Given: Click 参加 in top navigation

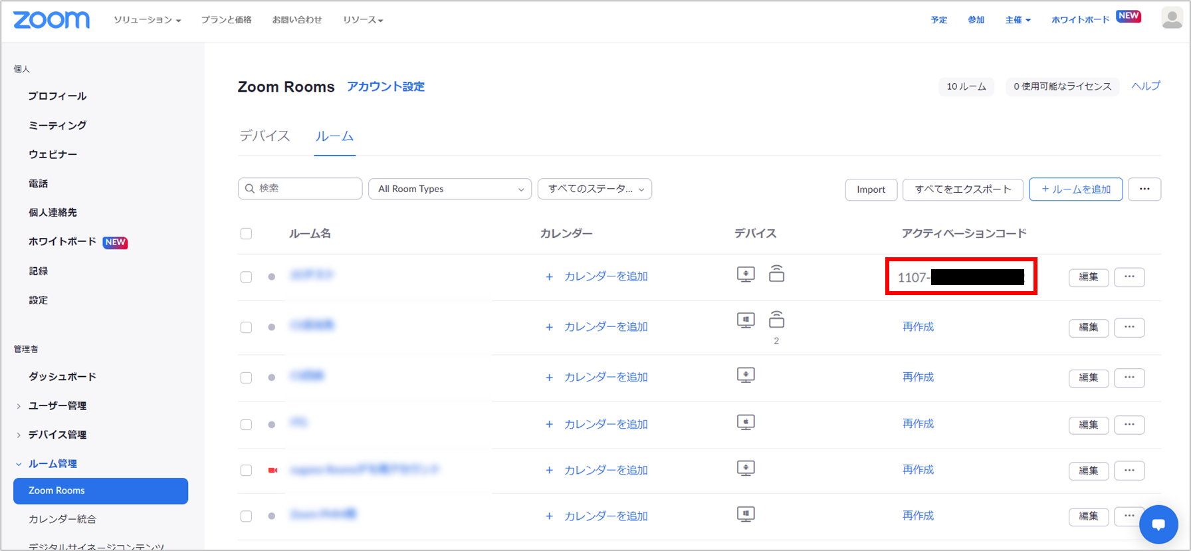Looking at the screenshot, I should (976, 20).
